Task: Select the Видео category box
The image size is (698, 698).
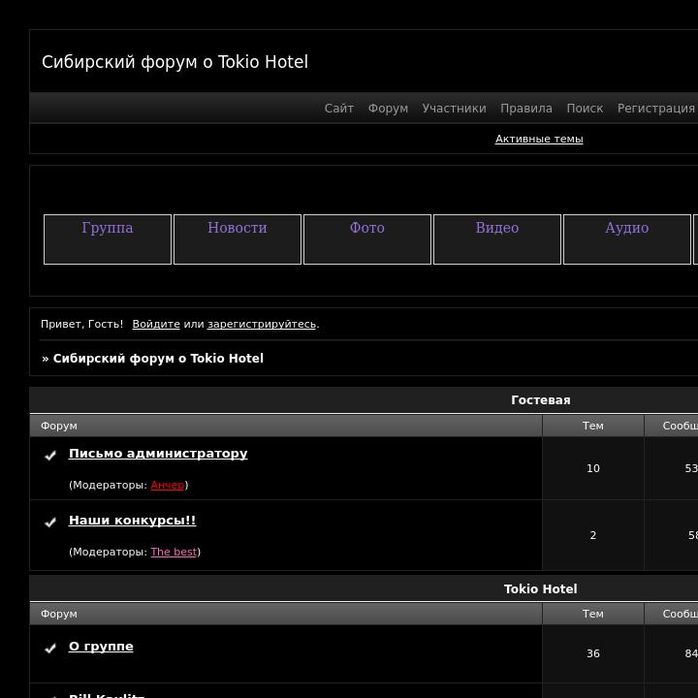Action: coord(497,239)
